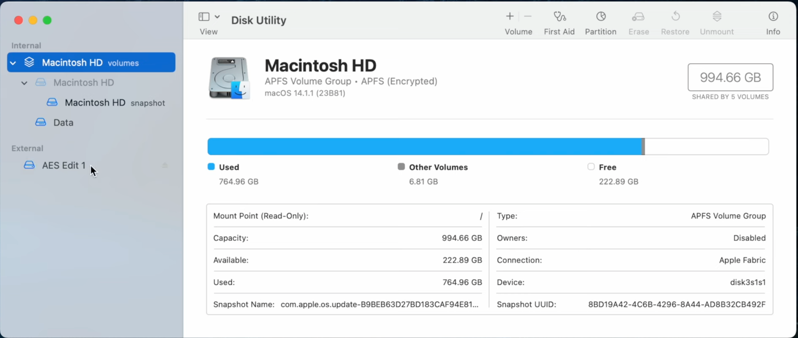Image resolution: width=798 pixels, height=338 pixels.
Task: Click the Data volume drive icon
Action: 41,122
